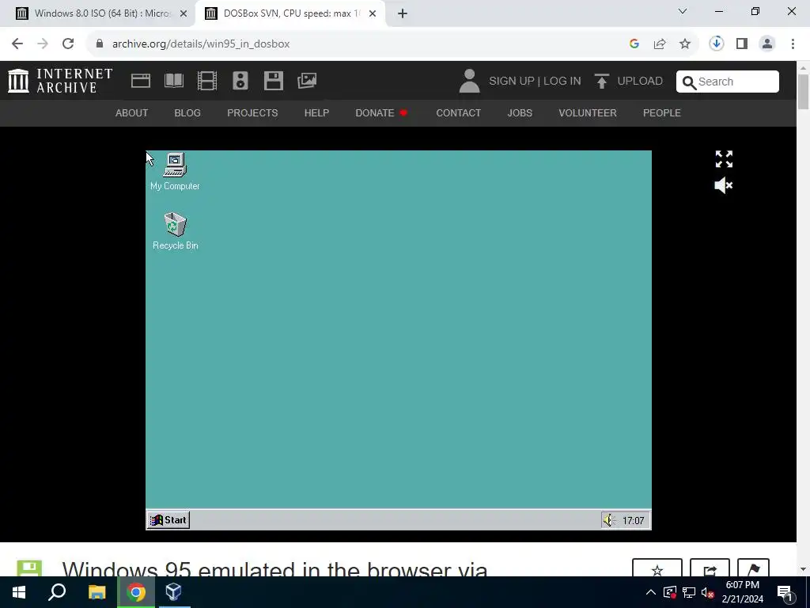This screenshot has height=608, width=810.
Task: Click the Upload arrow icon
Action: (x=601, y=82)
